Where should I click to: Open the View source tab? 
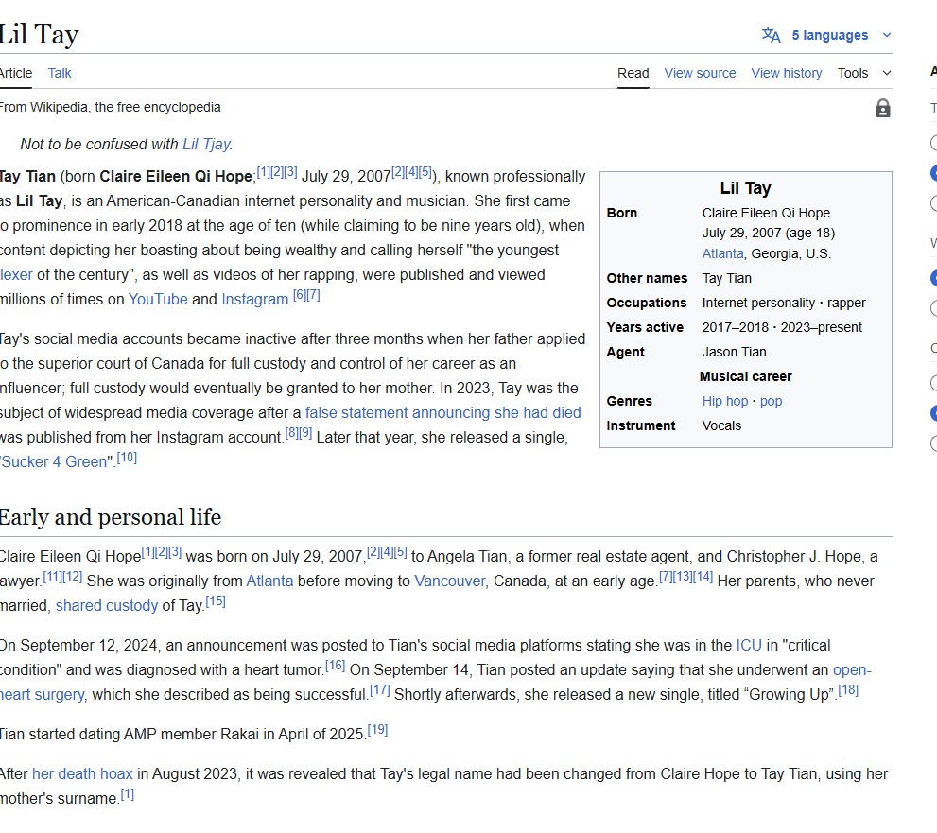coord(700,73)
